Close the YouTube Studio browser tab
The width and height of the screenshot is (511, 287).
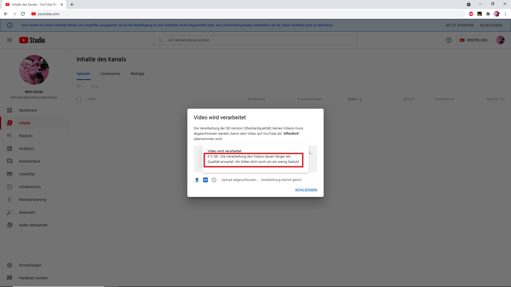tap(62, 5)
